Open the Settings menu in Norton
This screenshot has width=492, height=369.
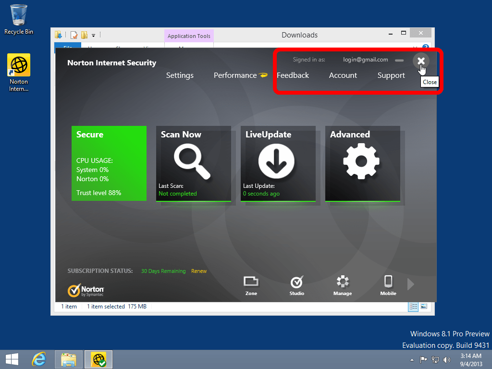pyautogui.click(x=180, y=75)
